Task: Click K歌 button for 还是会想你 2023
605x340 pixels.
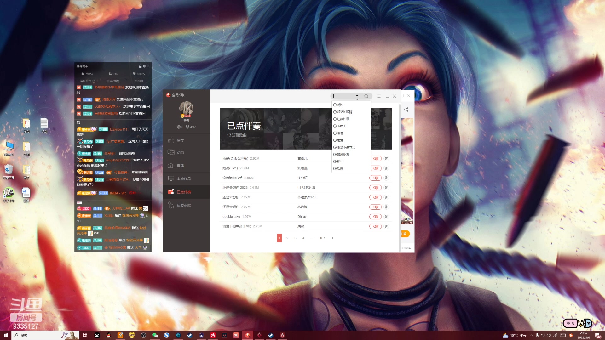Action: point(375,188)
